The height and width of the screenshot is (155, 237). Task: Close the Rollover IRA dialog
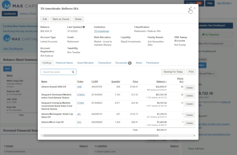click(195, 8)
